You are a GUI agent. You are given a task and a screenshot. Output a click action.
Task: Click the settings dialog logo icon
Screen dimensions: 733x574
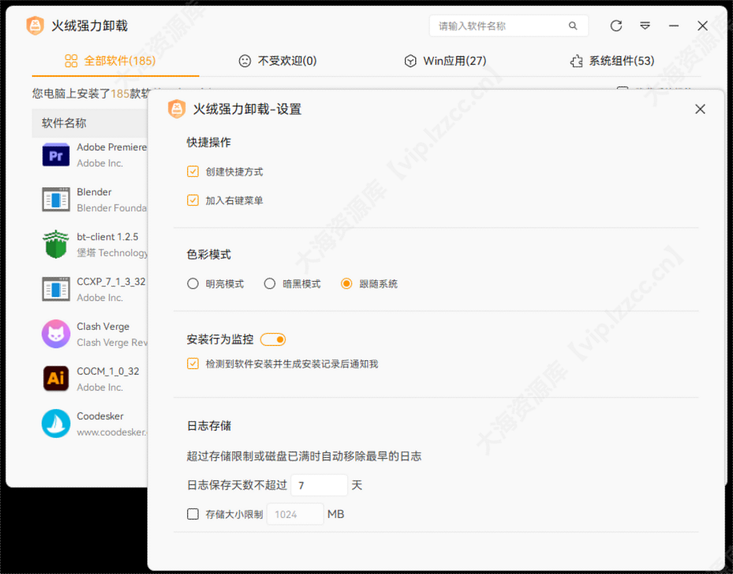(x=177, y=109)
